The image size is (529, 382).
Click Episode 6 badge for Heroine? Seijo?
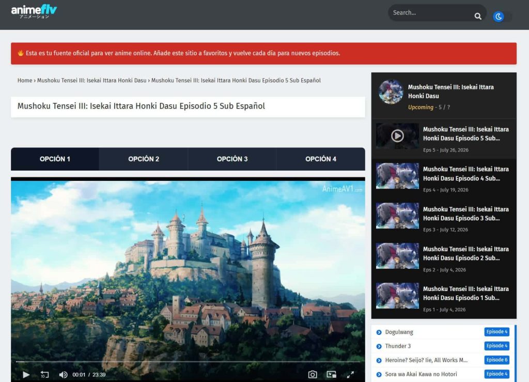pos(496,360)
